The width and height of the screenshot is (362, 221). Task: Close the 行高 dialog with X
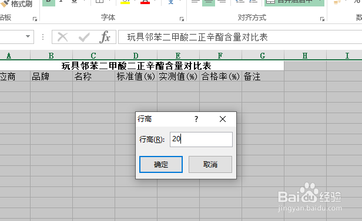[223, 119]
